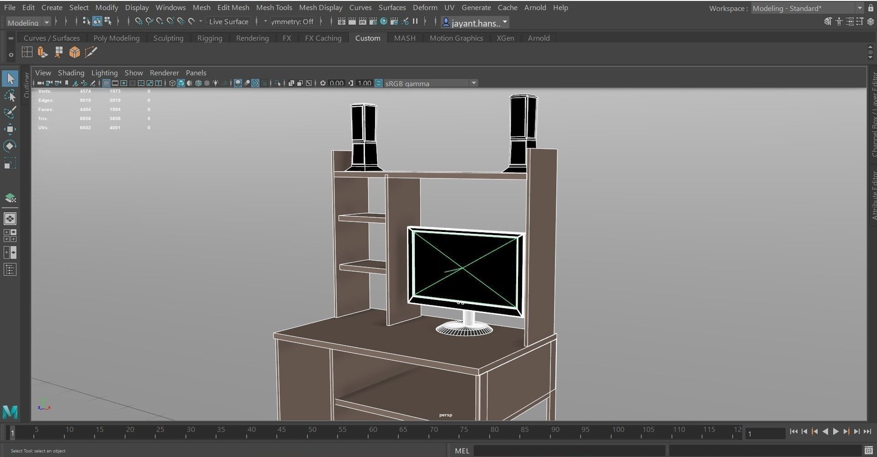The width and height of the screenshot is (877, 457).
Task: Open the Hypershade sphere icon
Action: (384, 21)
